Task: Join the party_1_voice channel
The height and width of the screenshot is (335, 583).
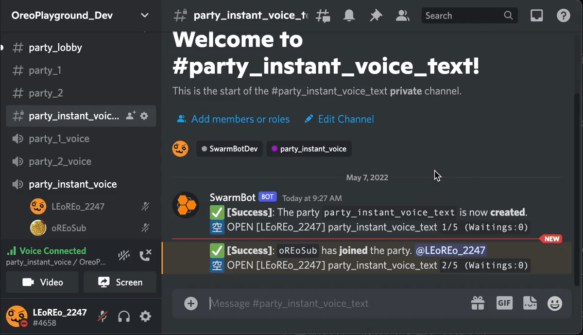Action: pos(59,139)
